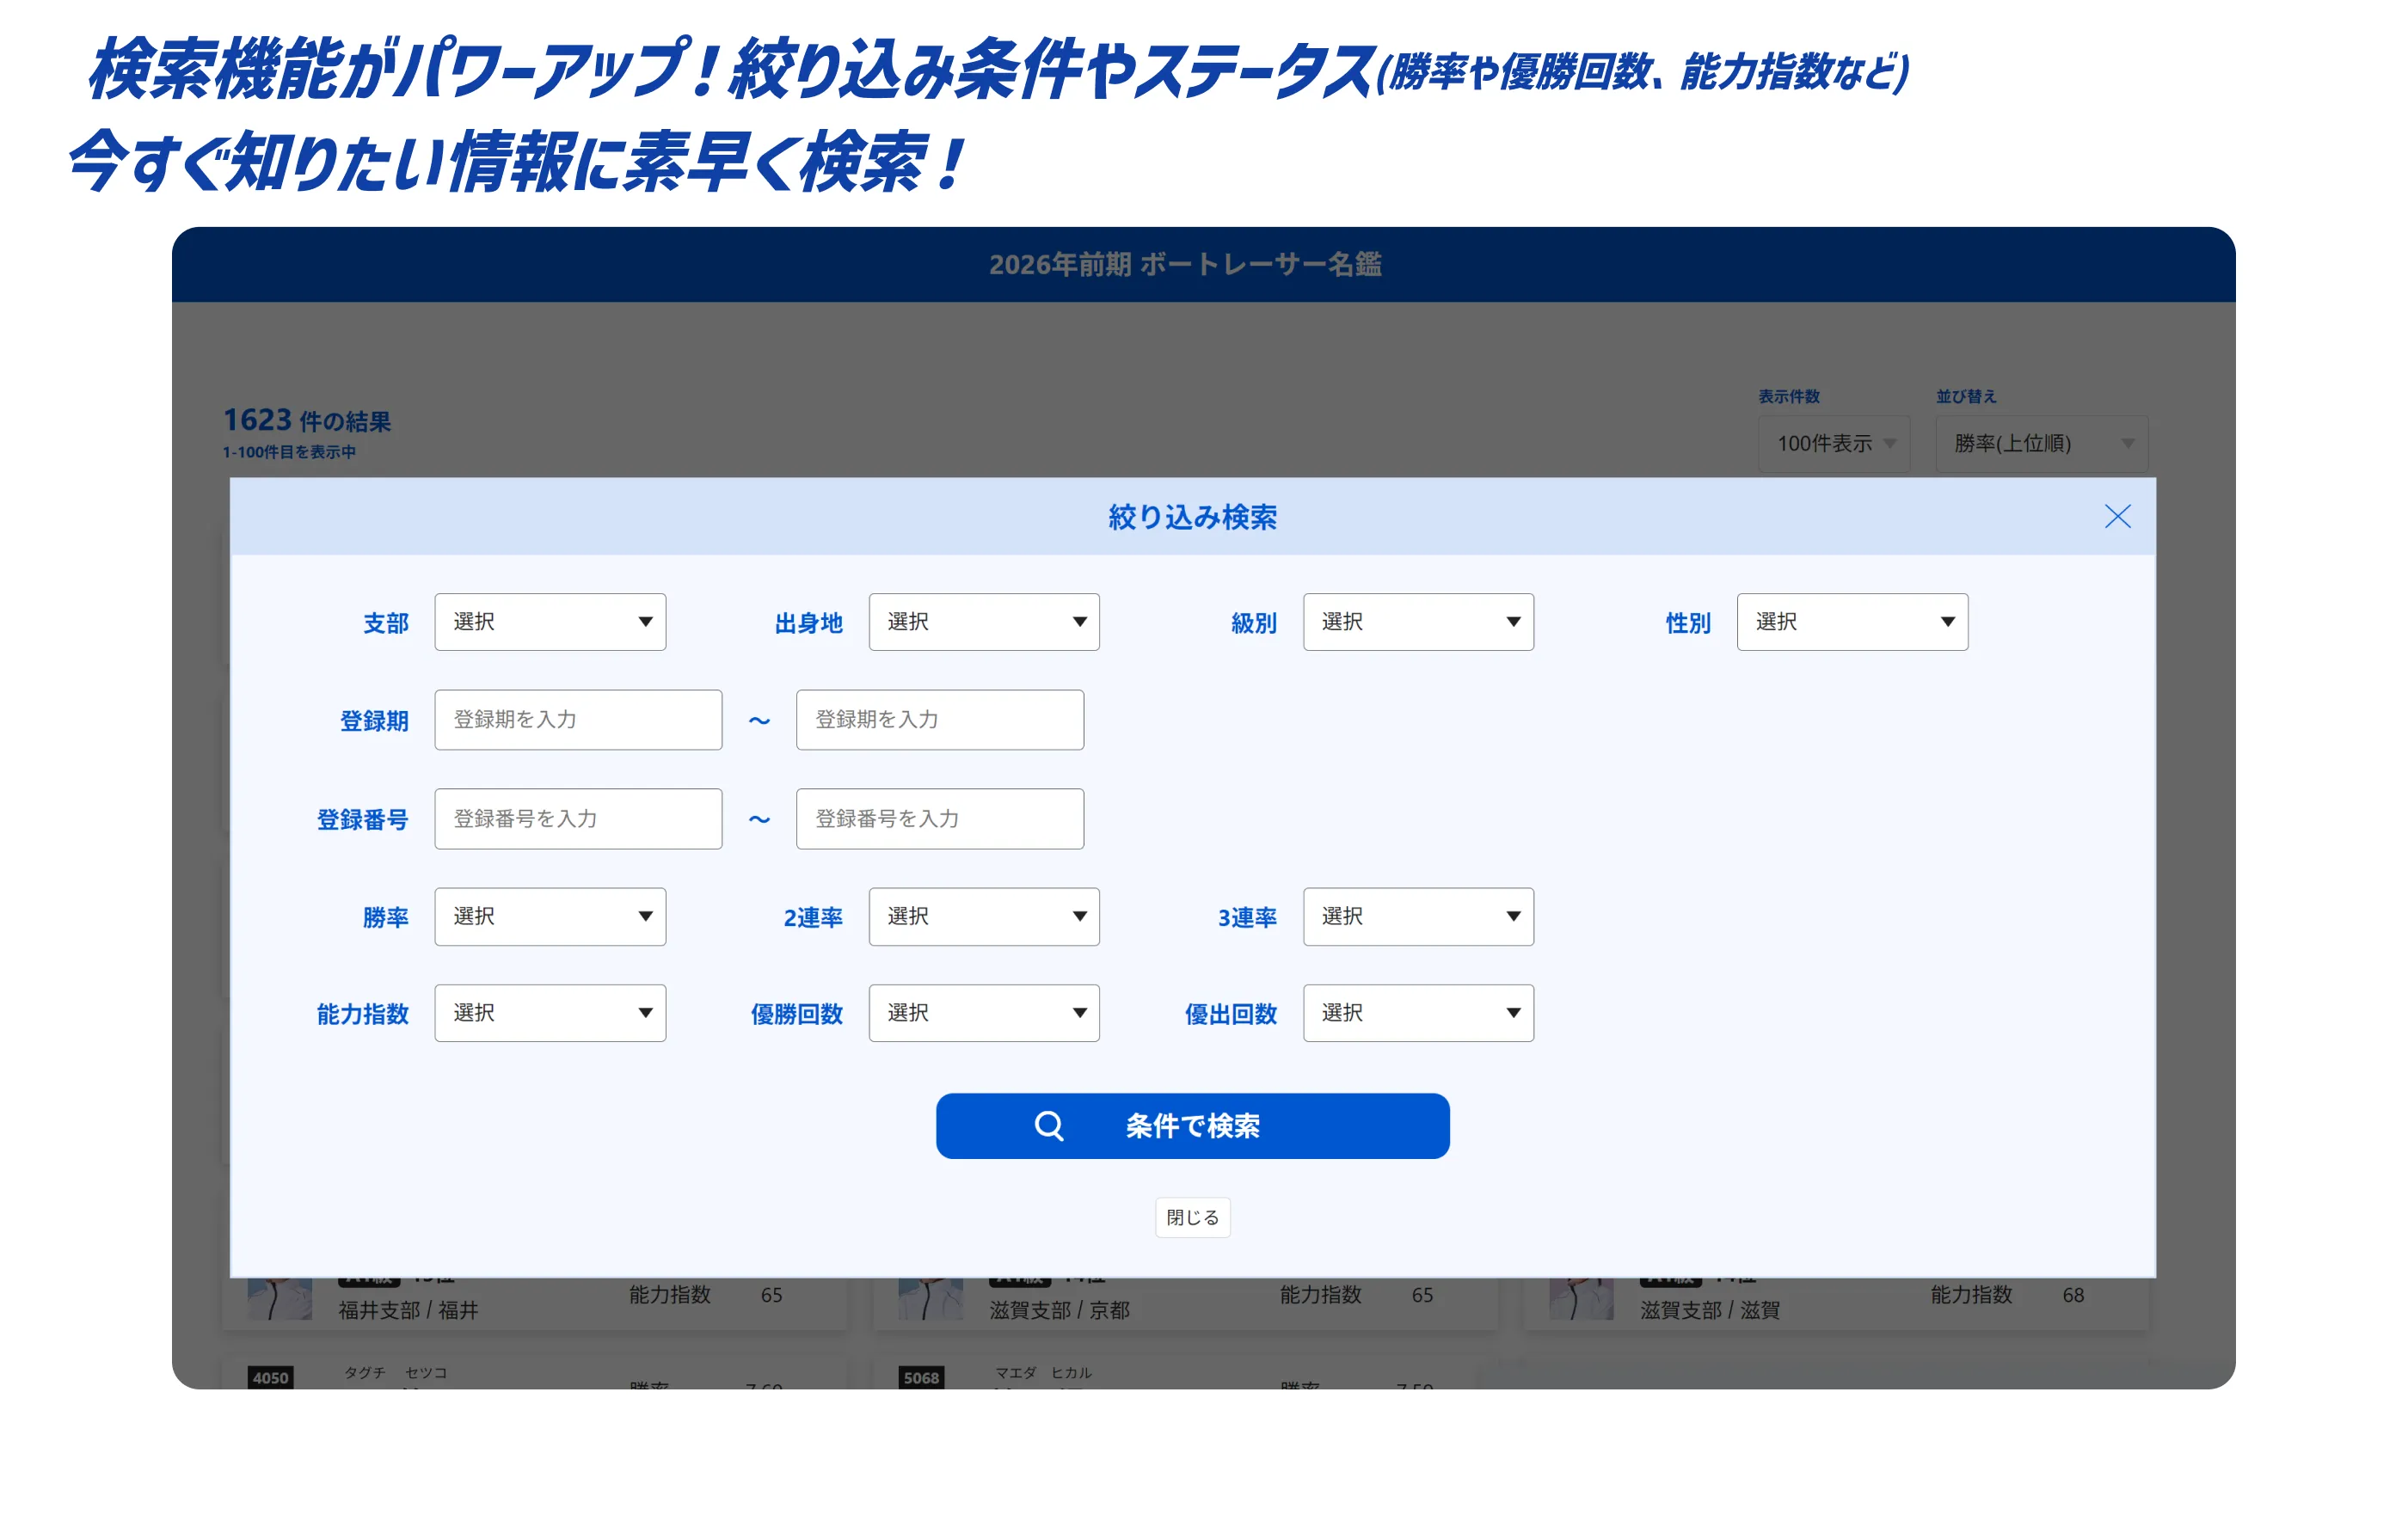Open the 能力指数 selection dropdown
The height and width of the screenshot is (1527, 2408).
click(549, 1012)
